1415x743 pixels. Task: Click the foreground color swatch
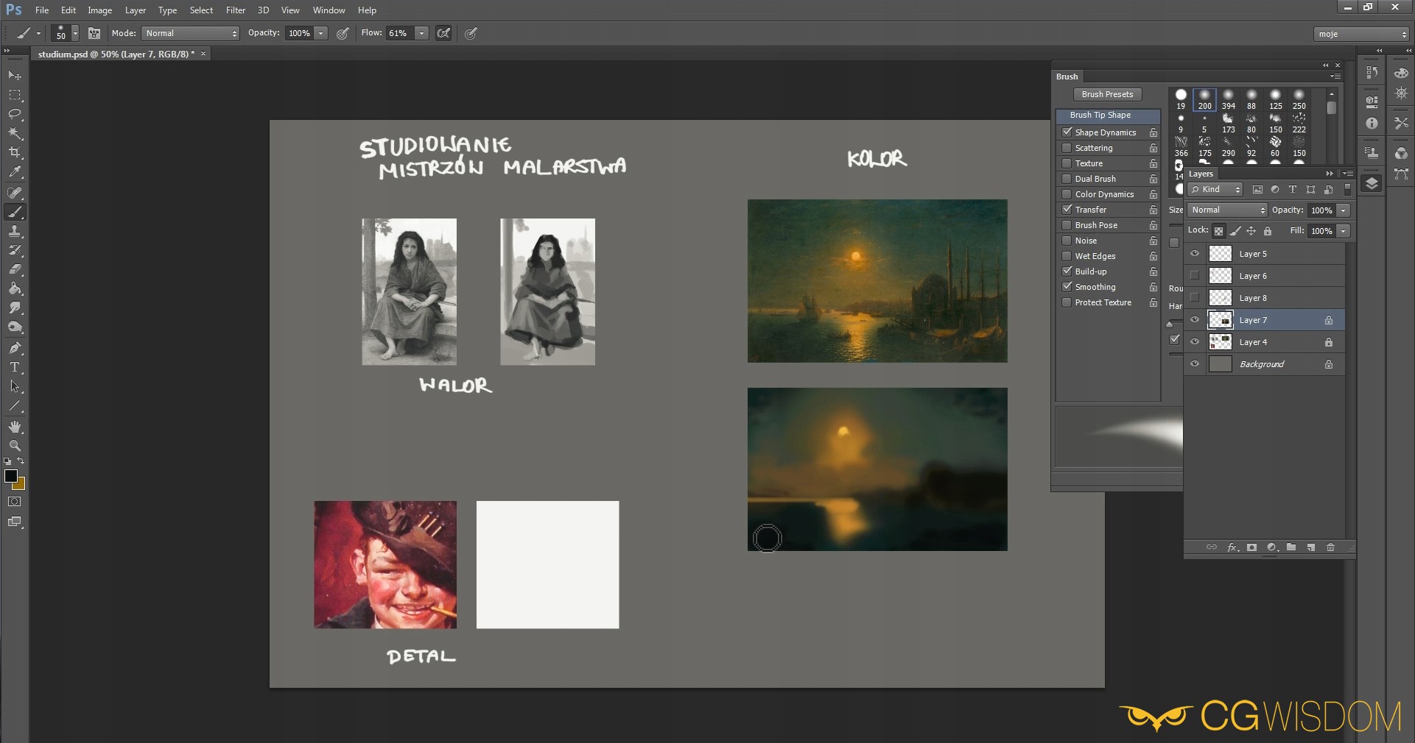pos(11,476)
